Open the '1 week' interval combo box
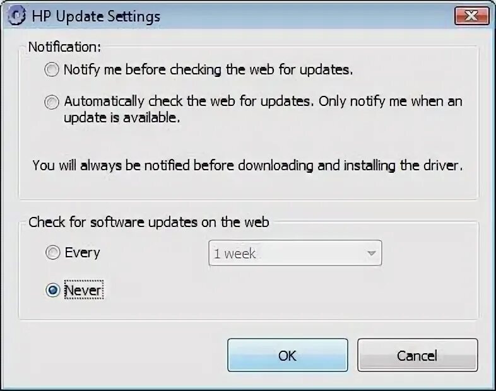 click(x=295, y=253)
